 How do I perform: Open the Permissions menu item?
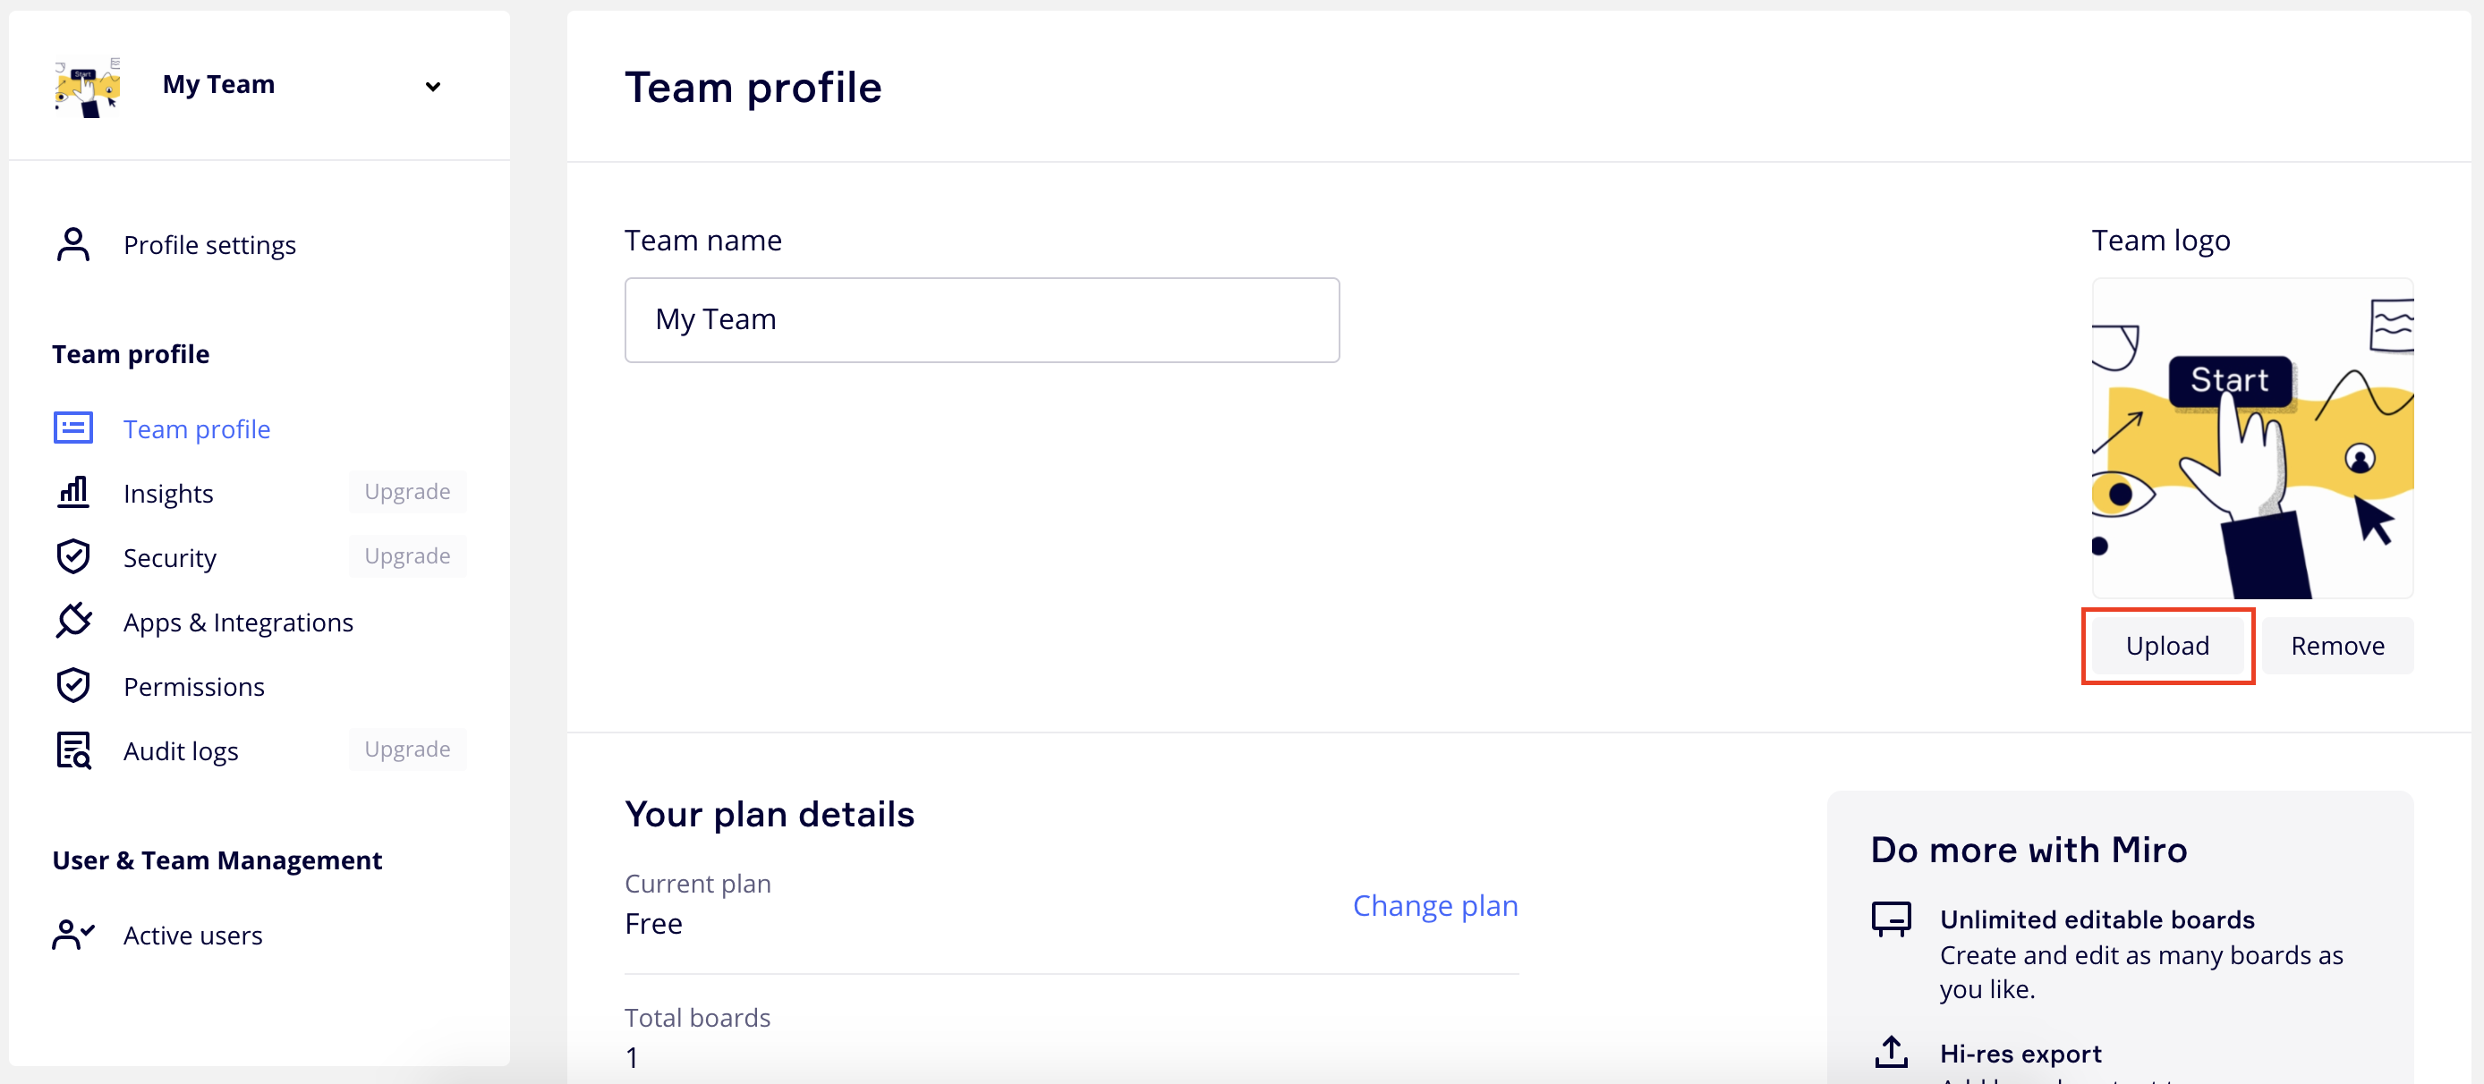click(194, 687)
